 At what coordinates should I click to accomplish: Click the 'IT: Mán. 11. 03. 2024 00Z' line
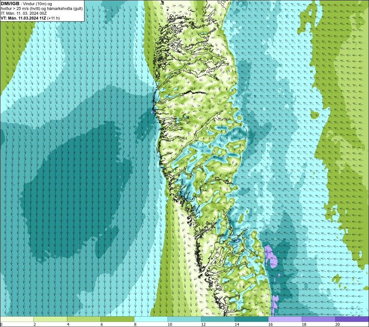(x=24, y=13)
